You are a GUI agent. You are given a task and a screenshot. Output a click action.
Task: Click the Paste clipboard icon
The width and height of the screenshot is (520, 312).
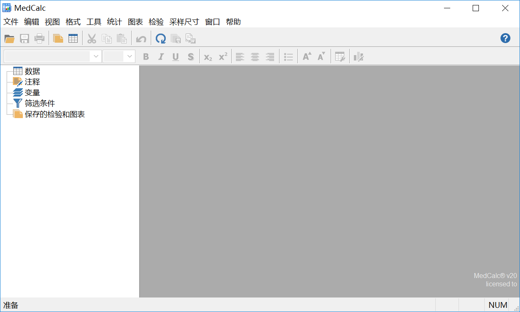tap(122, 39)
